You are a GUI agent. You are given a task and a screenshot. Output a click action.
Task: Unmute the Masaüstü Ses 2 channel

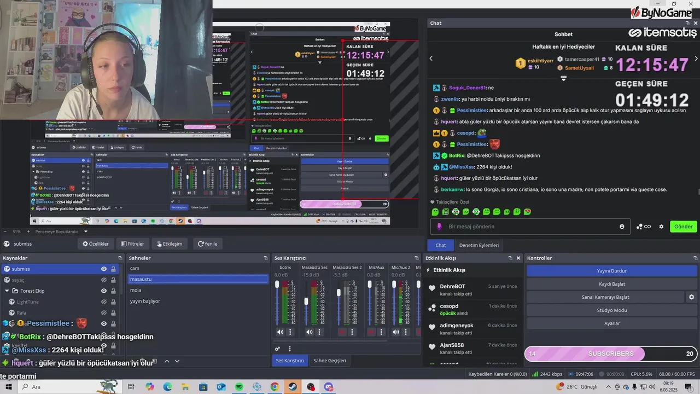342,332
